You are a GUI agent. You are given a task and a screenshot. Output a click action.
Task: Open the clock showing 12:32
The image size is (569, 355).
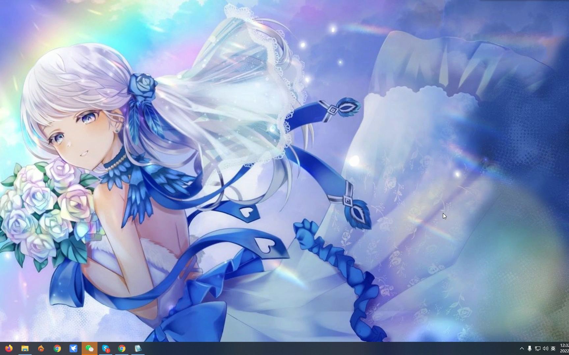564,348
